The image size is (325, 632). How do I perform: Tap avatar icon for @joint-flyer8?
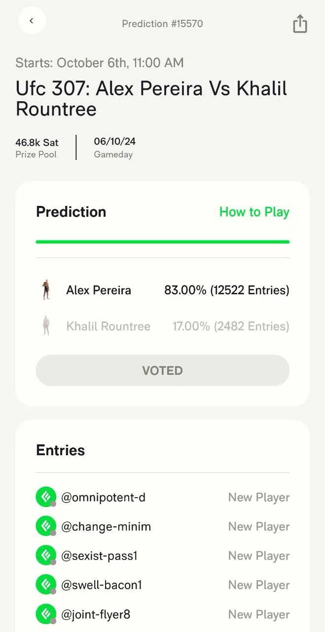click(x=46, y=614)
